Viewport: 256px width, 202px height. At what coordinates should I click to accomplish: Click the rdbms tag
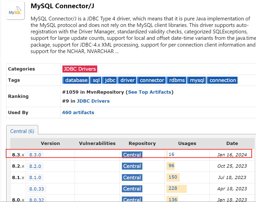pos(176,80)
